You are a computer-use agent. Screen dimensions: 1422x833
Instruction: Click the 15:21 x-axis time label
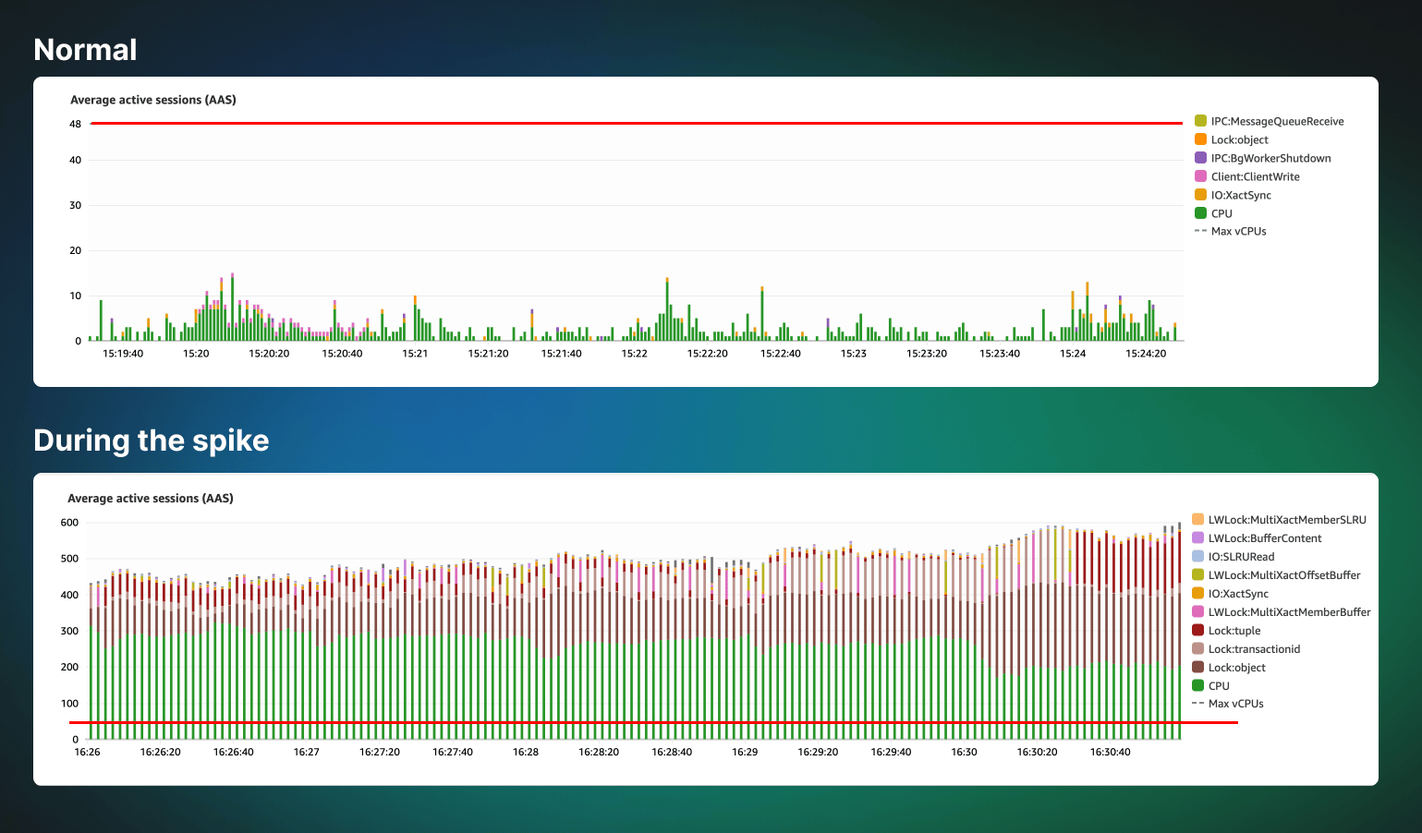415,354
